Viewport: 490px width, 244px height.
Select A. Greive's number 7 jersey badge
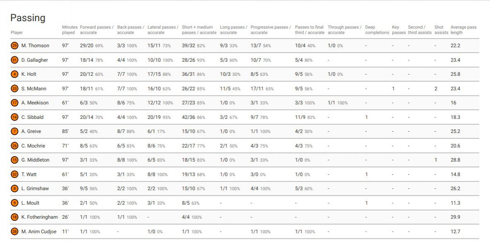click(x=14, y=131)
